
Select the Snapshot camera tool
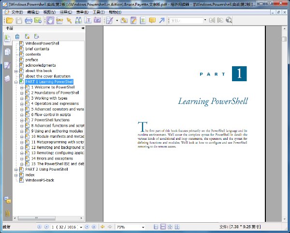click(97, 20)
